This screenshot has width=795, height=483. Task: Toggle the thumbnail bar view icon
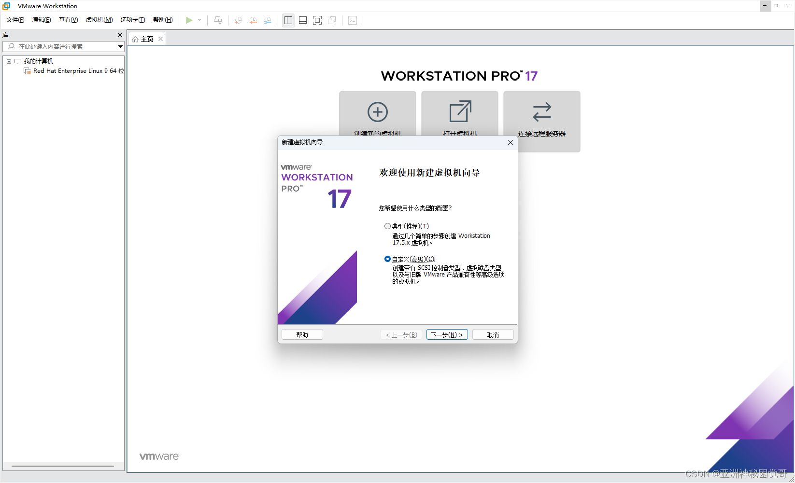[x=303, y=20]
